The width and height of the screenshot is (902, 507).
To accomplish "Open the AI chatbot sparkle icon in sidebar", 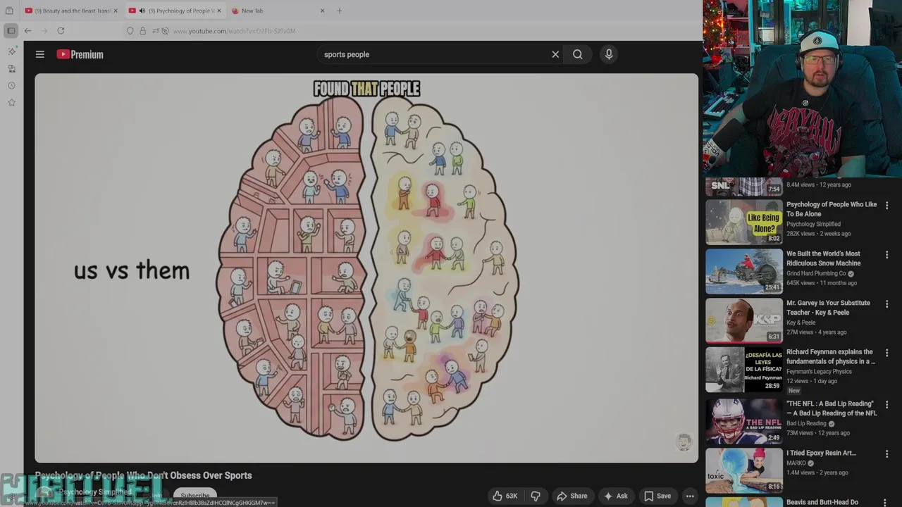I will click(11, 51).
